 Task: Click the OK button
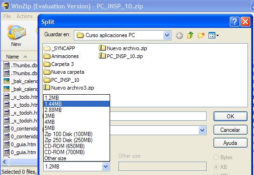230,116
